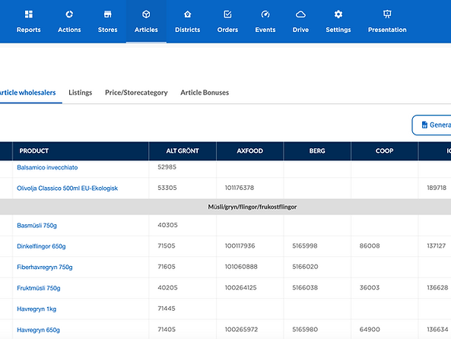Screen dimensions: 451x339
Task: Select Berg value 5166020
Action: 305,267
